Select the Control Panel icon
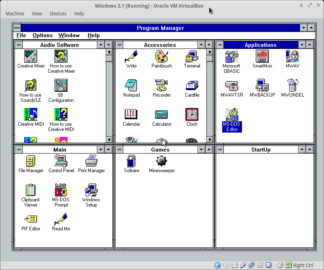The width and height of the screenshot is (324, 270). (x=61, y=161)
